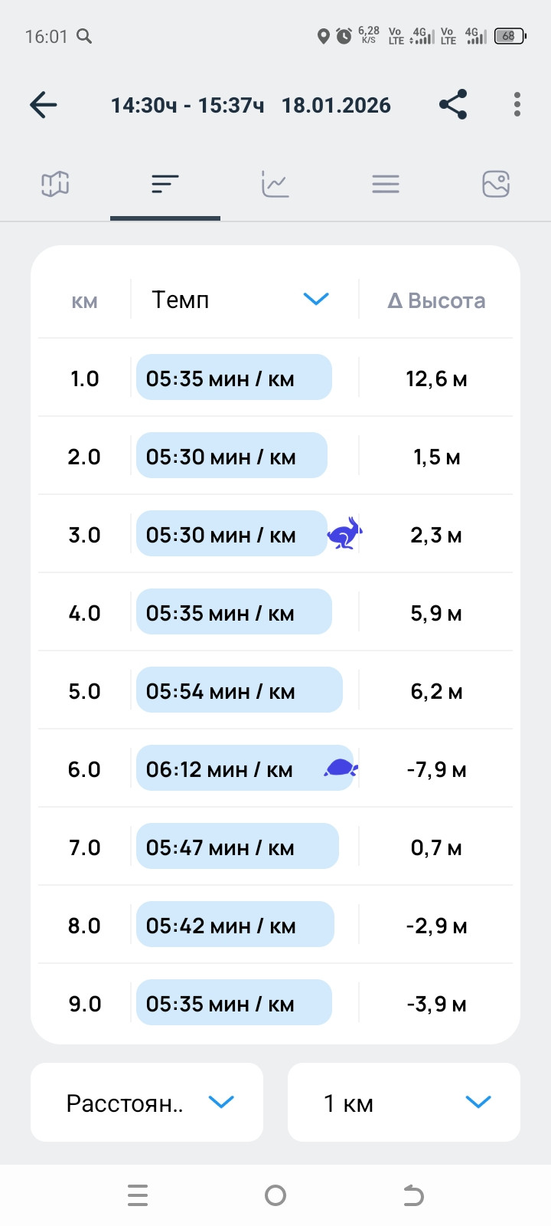Tap the Δ Высота column header
551x1226 pixels.
(x=436, y=300)
